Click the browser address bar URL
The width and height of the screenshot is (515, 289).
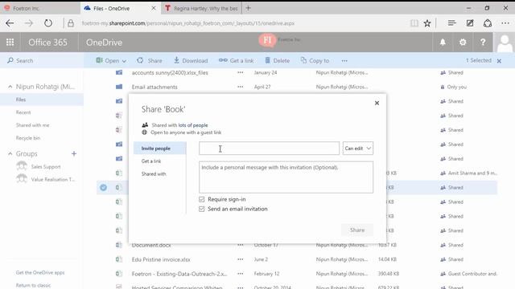coord(188,23)
